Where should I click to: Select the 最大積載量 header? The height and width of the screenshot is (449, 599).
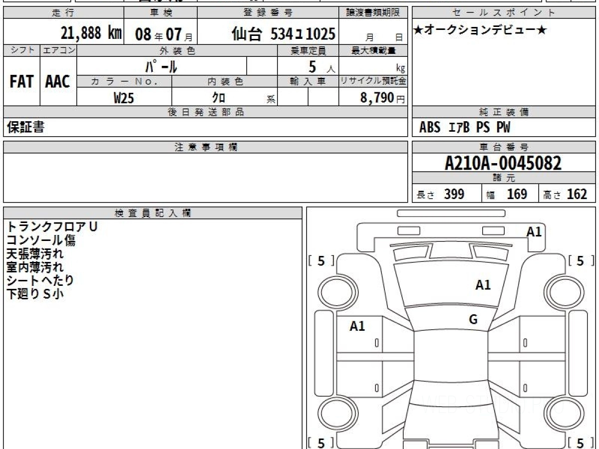(373, 50)
